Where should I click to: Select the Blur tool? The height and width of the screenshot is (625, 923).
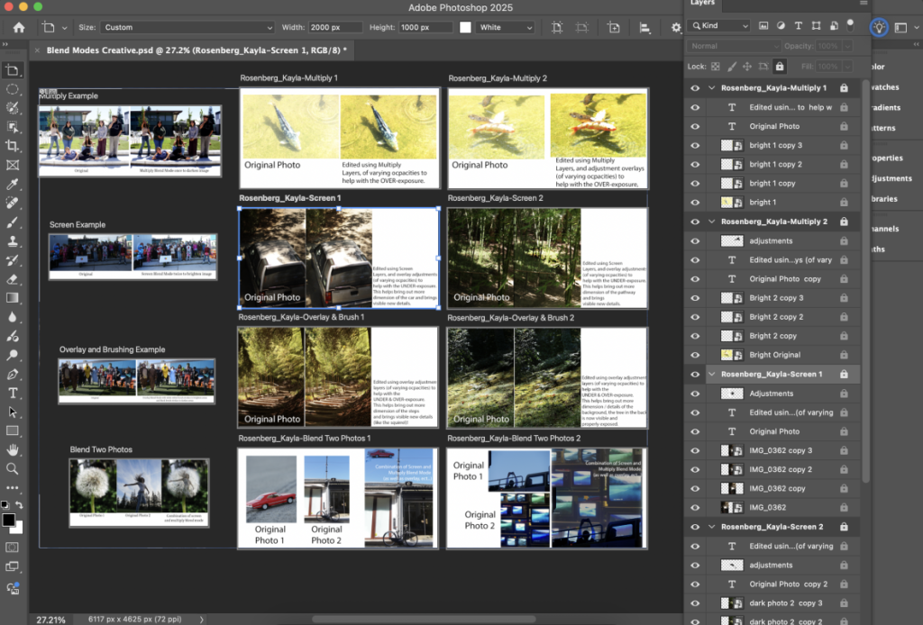[12, 317]
